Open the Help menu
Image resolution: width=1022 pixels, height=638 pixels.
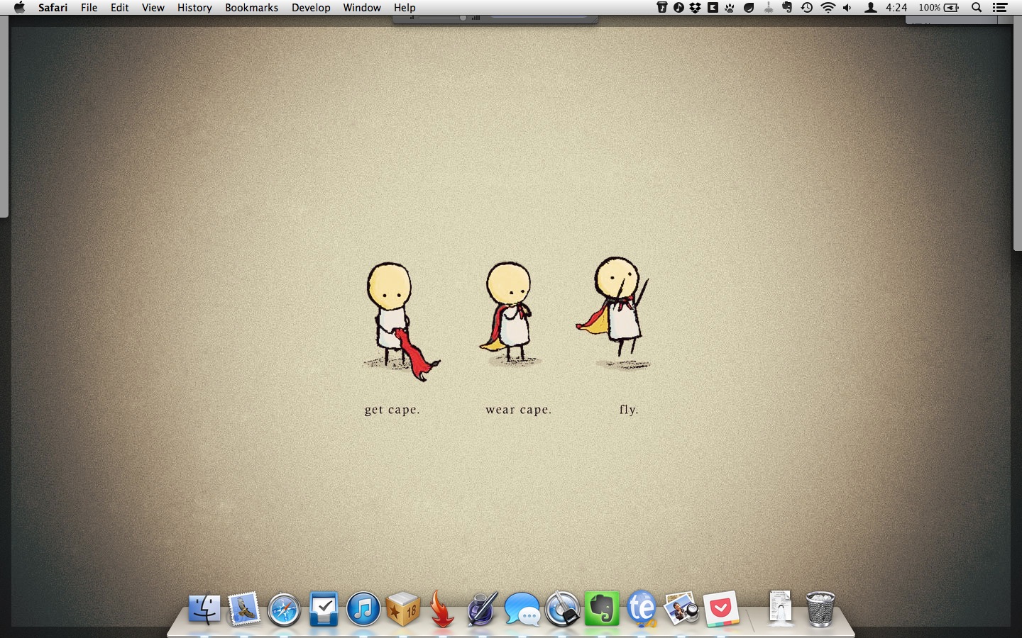(x=405, y=8)
